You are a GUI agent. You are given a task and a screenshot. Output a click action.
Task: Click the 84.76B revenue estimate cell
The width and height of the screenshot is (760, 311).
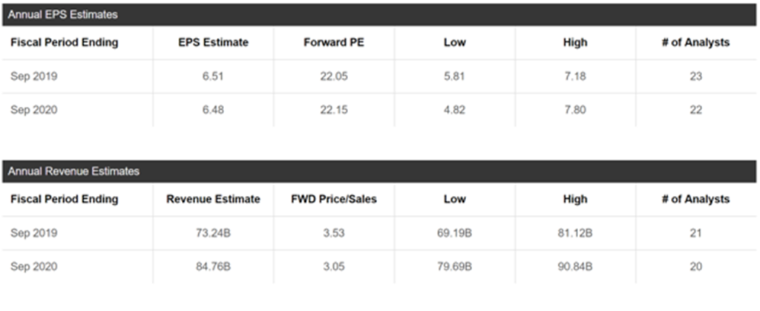213,266
